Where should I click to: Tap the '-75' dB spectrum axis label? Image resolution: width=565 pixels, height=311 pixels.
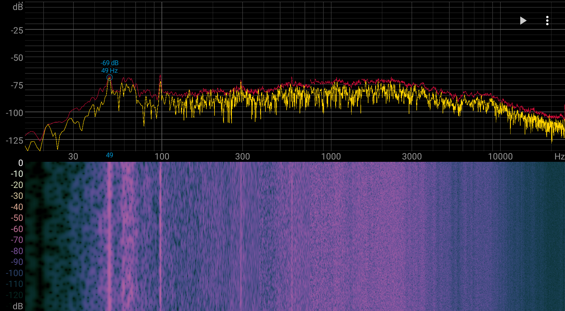tap(17, 85)
